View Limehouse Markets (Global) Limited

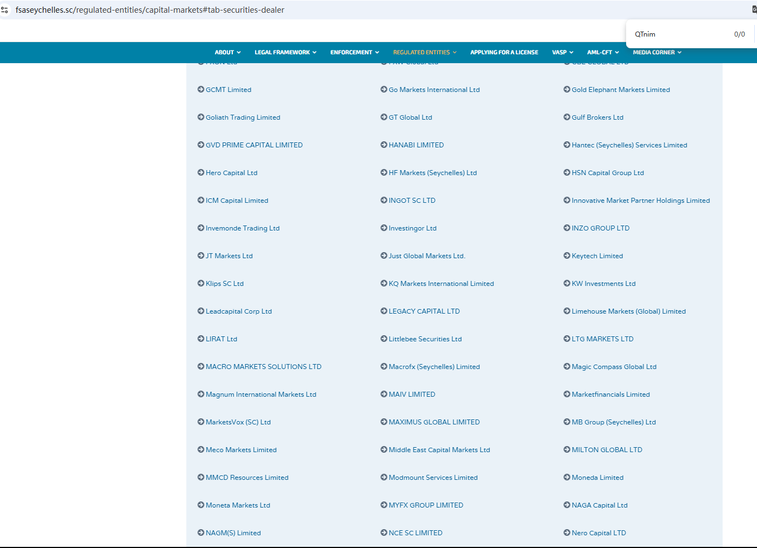(x=629, y=311)
